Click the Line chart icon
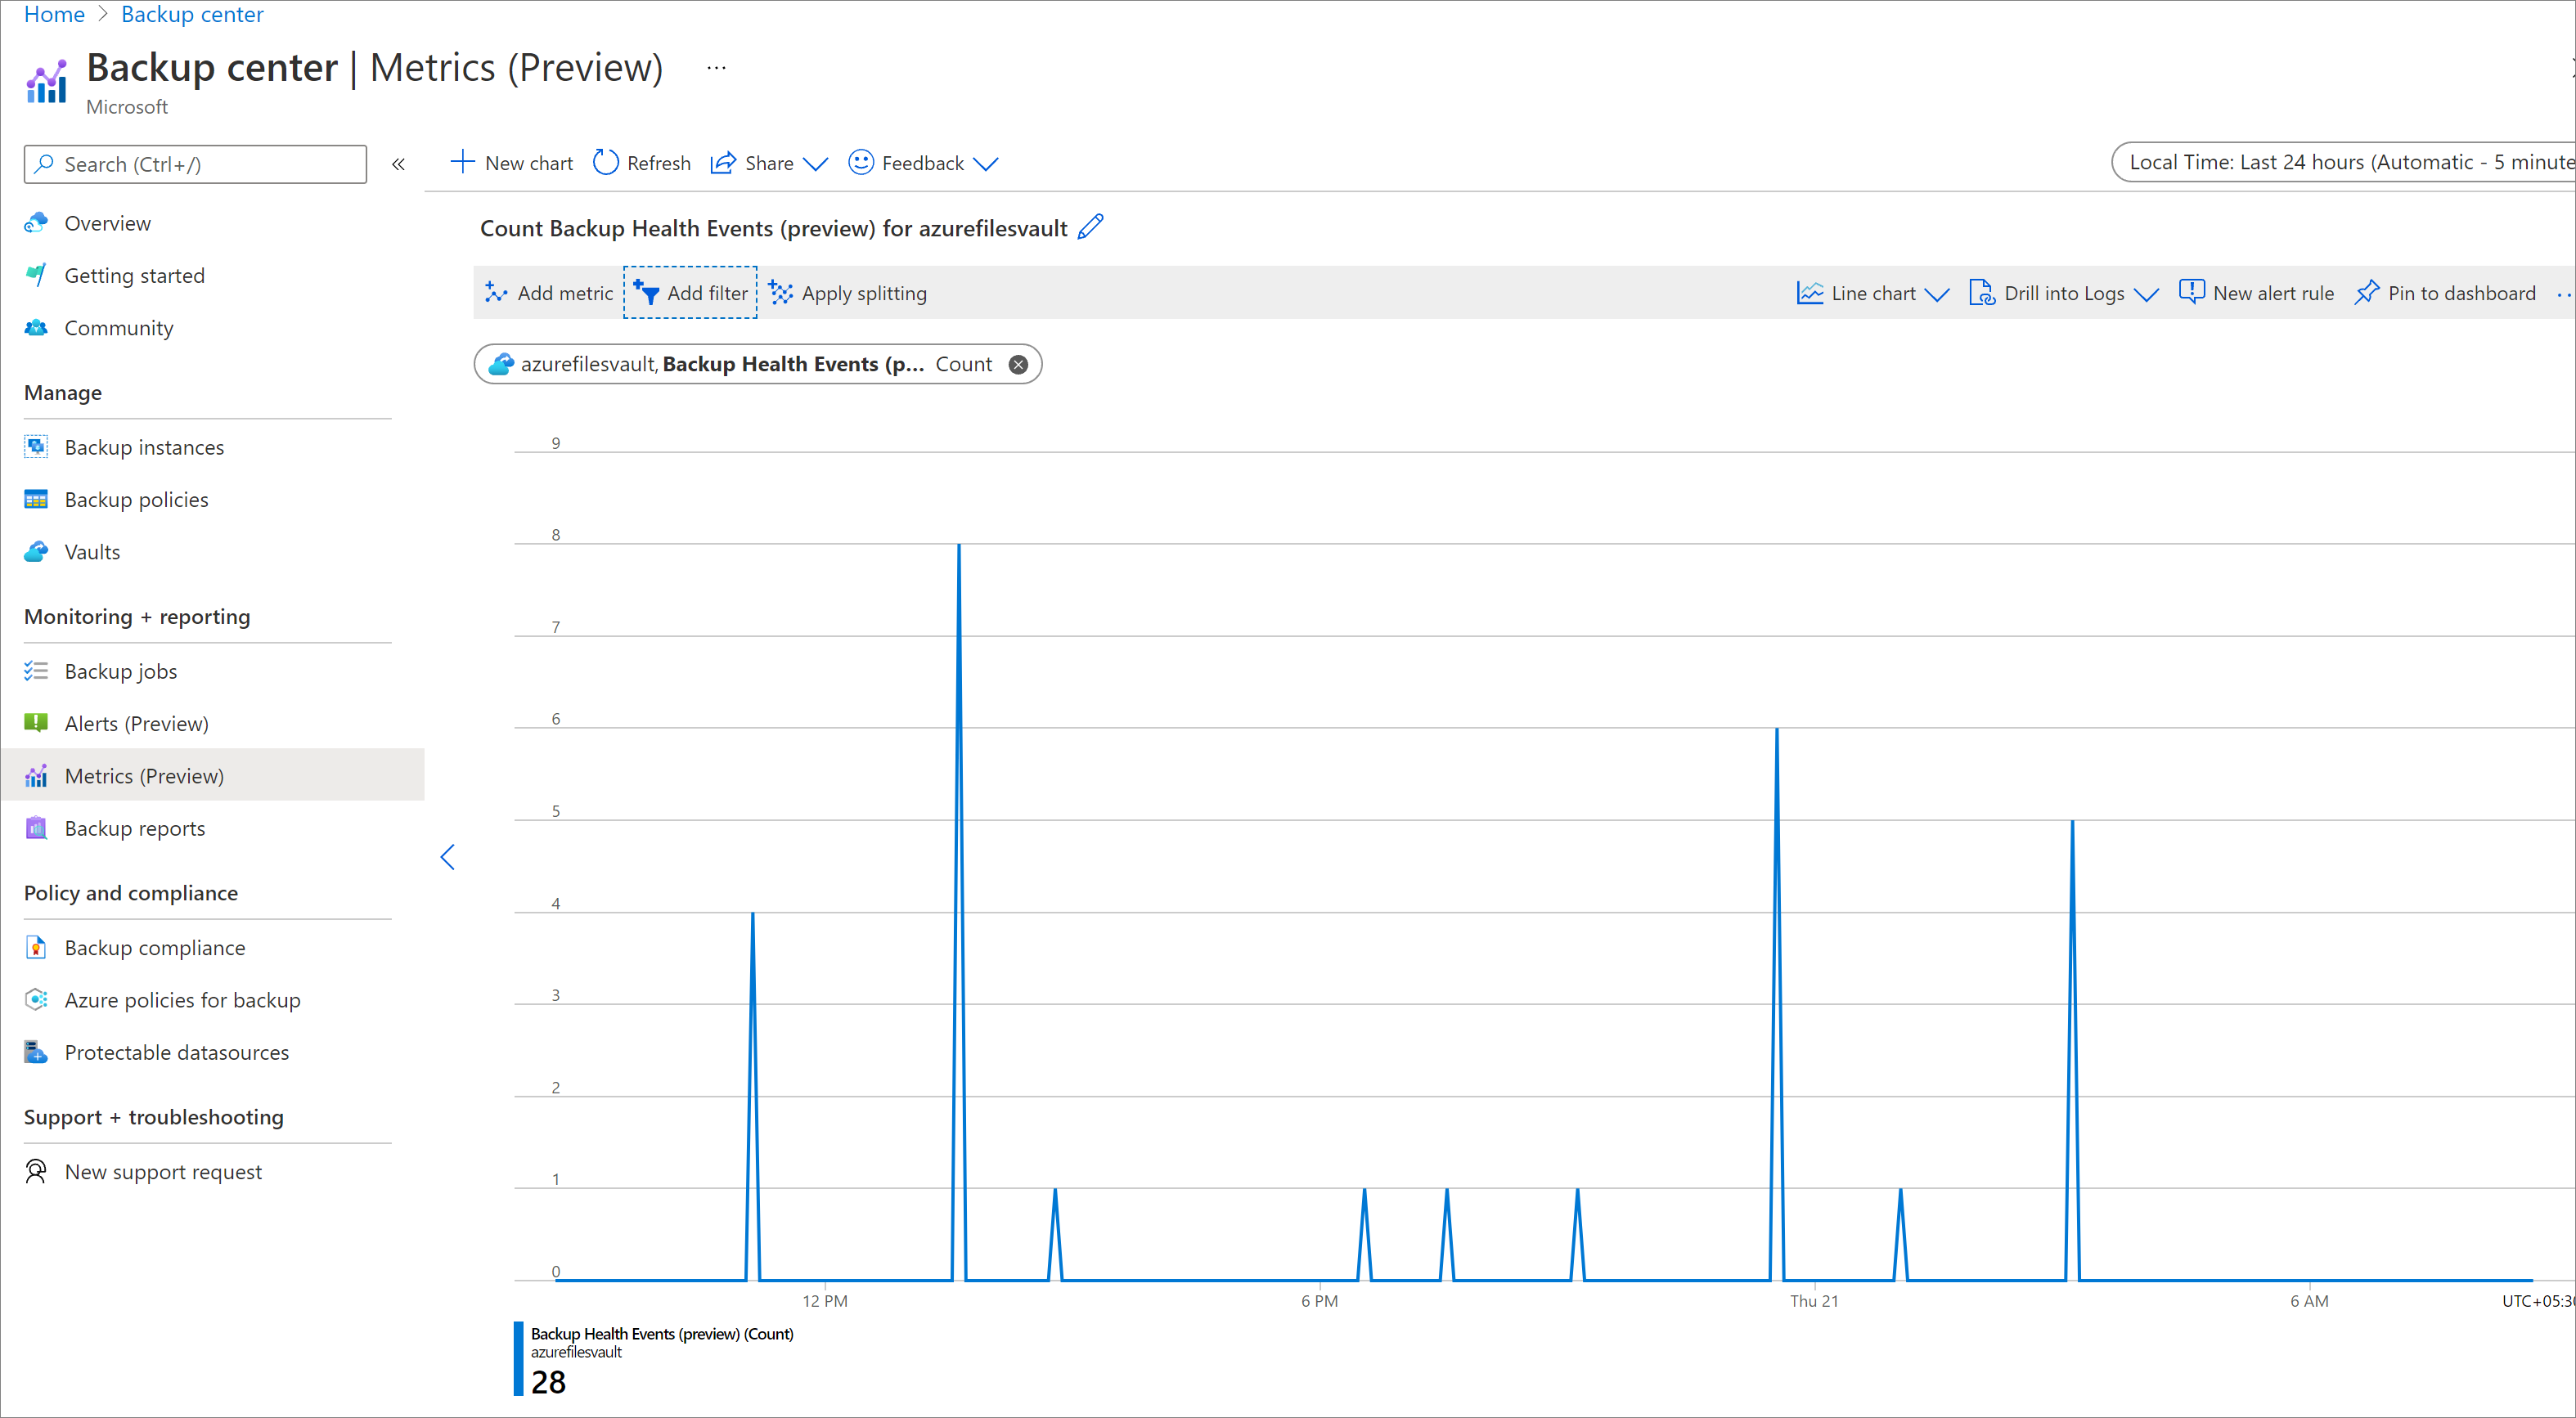This screenshot has height=1418, width=2576. click(1809, 292)
